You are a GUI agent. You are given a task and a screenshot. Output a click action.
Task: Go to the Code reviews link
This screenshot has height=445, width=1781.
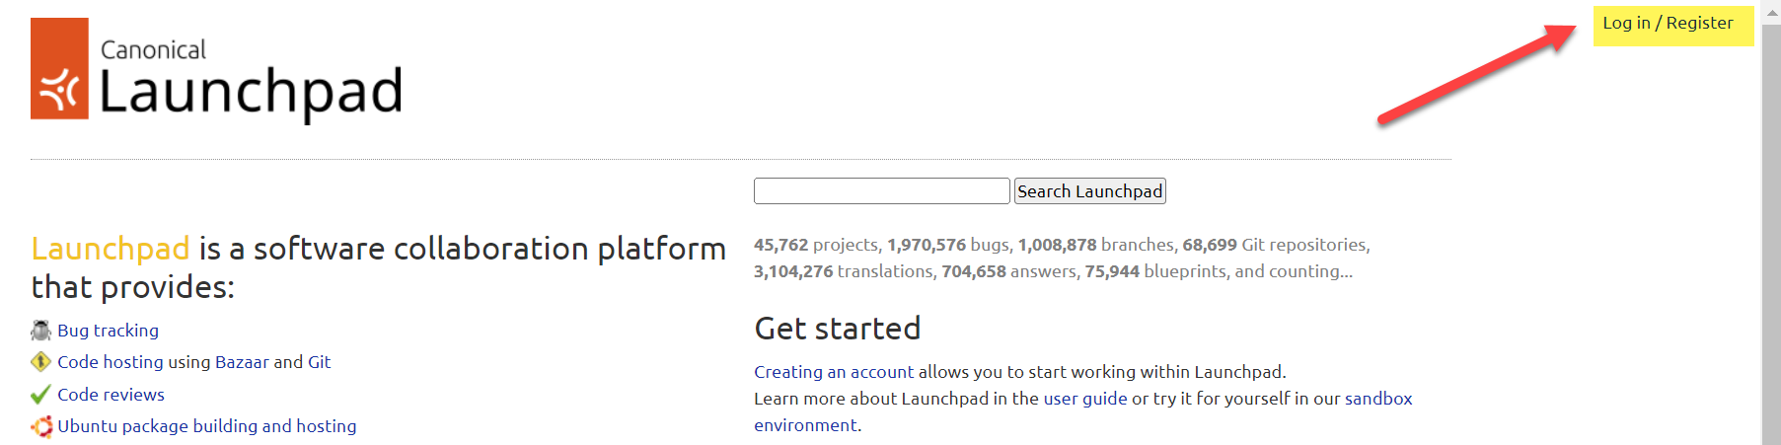point(111,395)
